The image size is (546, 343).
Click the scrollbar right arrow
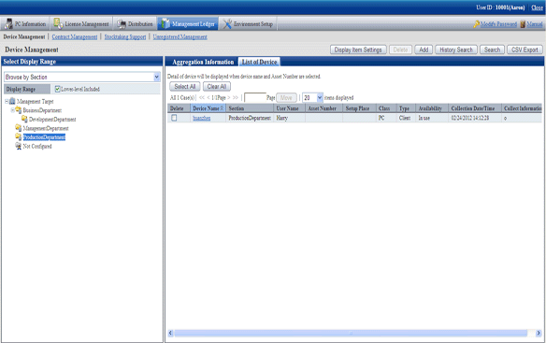(x=539, y=334)
